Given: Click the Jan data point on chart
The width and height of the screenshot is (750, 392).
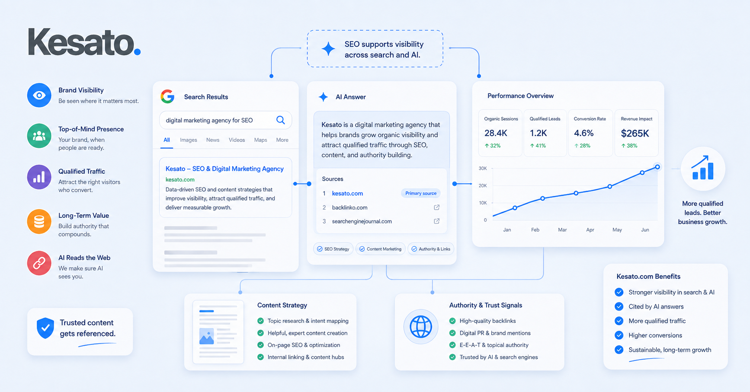Looking at the screenshot, I should 515,208.
